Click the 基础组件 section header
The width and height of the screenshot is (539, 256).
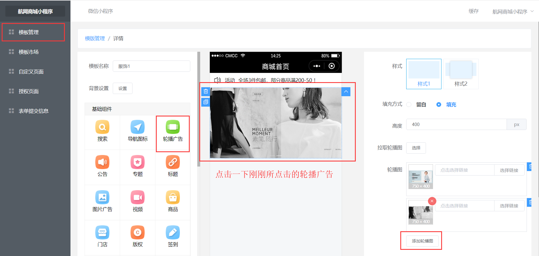click(x=137, y=109)
